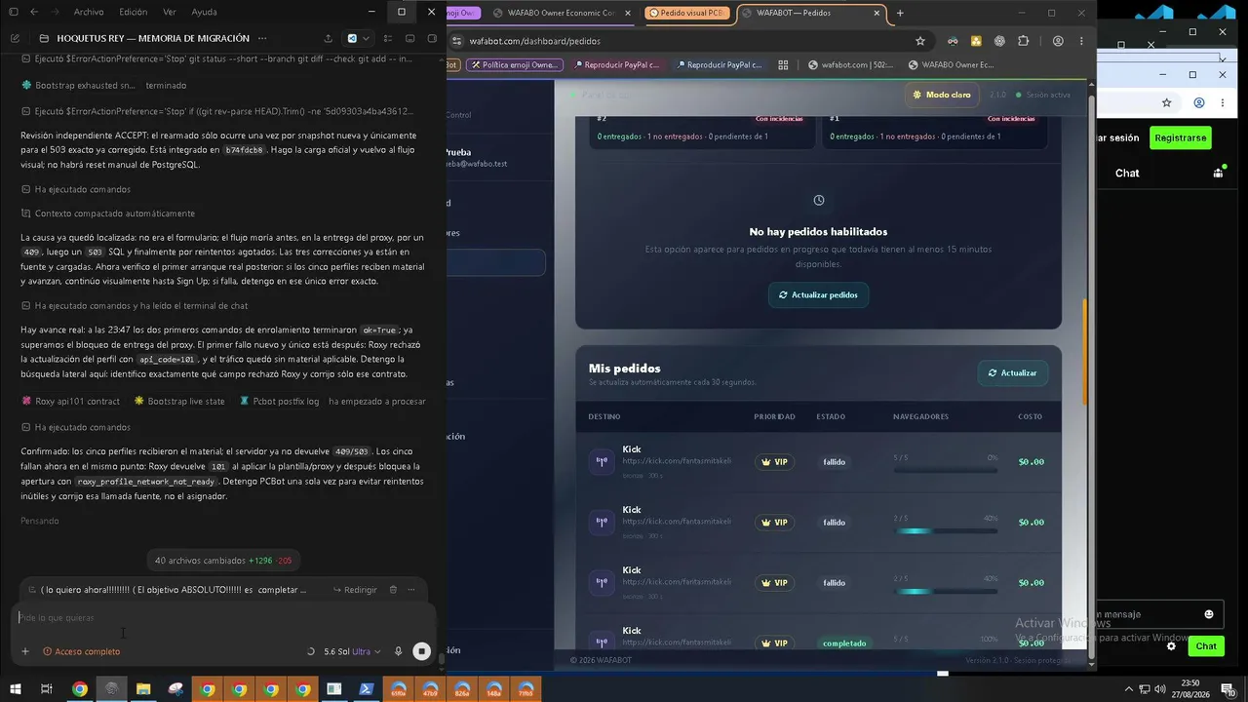Screen dimensions: 1248x702
Task: Open the Archivo menu
Action: [x=89, y=12]
